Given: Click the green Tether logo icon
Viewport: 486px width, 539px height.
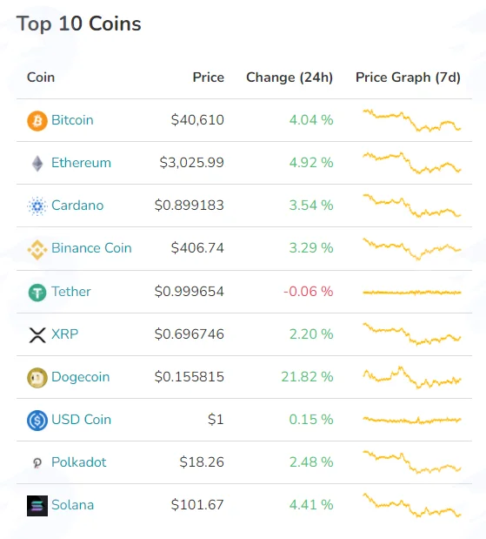Looking at the screenshot, I should pyautogui.click(x=37, y=293).
